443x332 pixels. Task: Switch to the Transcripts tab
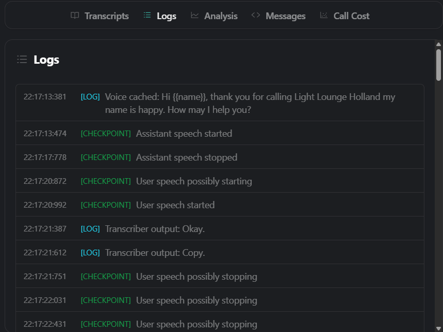(100, 16)
